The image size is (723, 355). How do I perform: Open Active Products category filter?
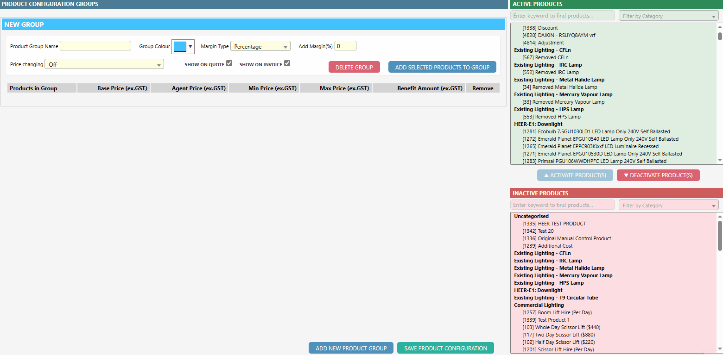click(668, 16)
